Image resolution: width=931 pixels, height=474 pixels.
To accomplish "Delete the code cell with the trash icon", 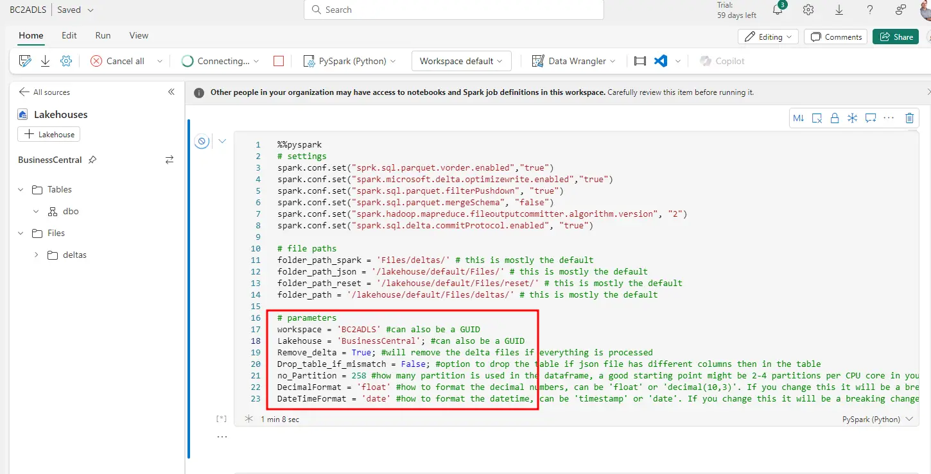I will pos(909,118).
